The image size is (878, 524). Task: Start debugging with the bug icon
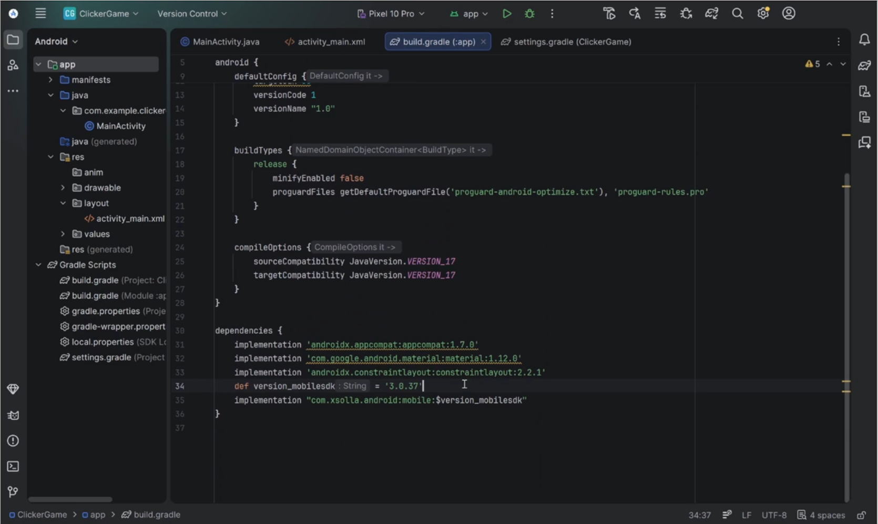click(529, 14)
